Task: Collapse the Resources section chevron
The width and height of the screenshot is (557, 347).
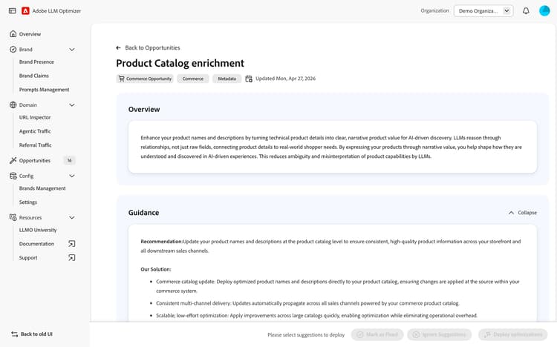Action: pyautogui.click(x=72, y=217)
